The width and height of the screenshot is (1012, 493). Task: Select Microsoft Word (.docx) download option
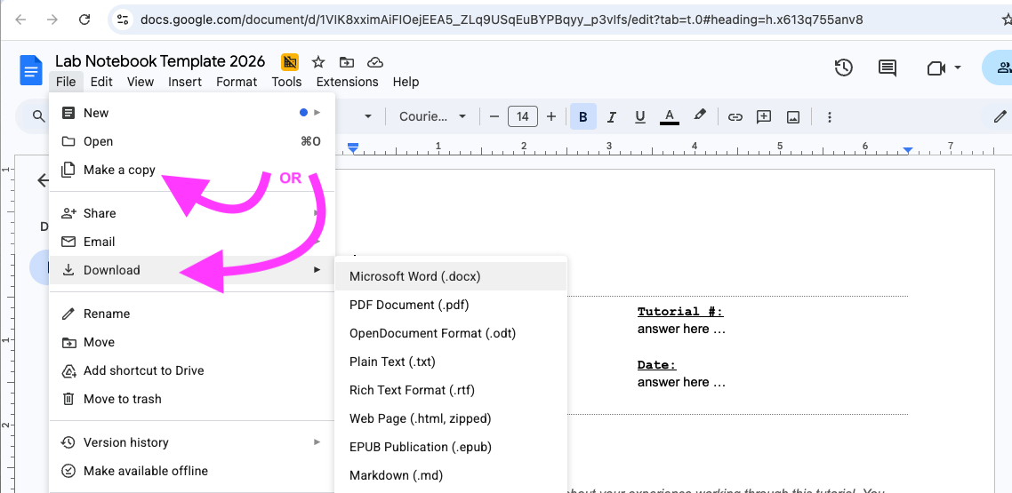(414, 276)
